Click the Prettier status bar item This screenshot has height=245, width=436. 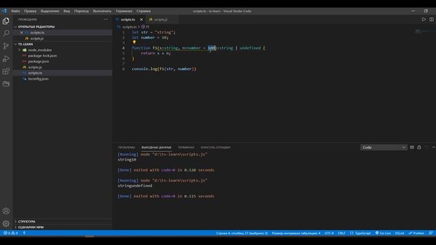(416, 233)
